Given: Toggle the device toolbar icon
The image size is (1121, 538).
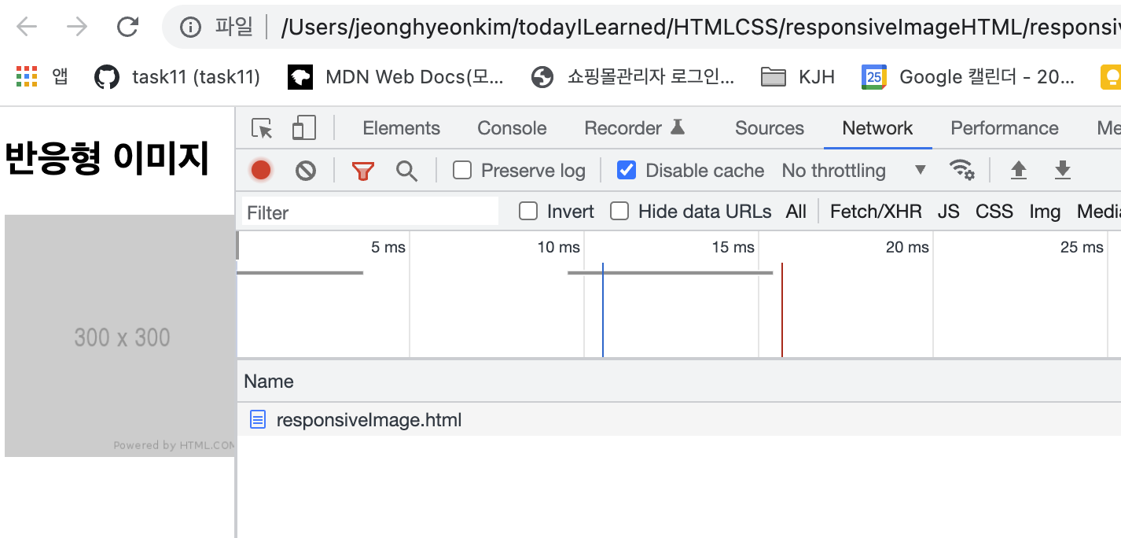Looking at the screenshot, I should (x=303, y=128).
